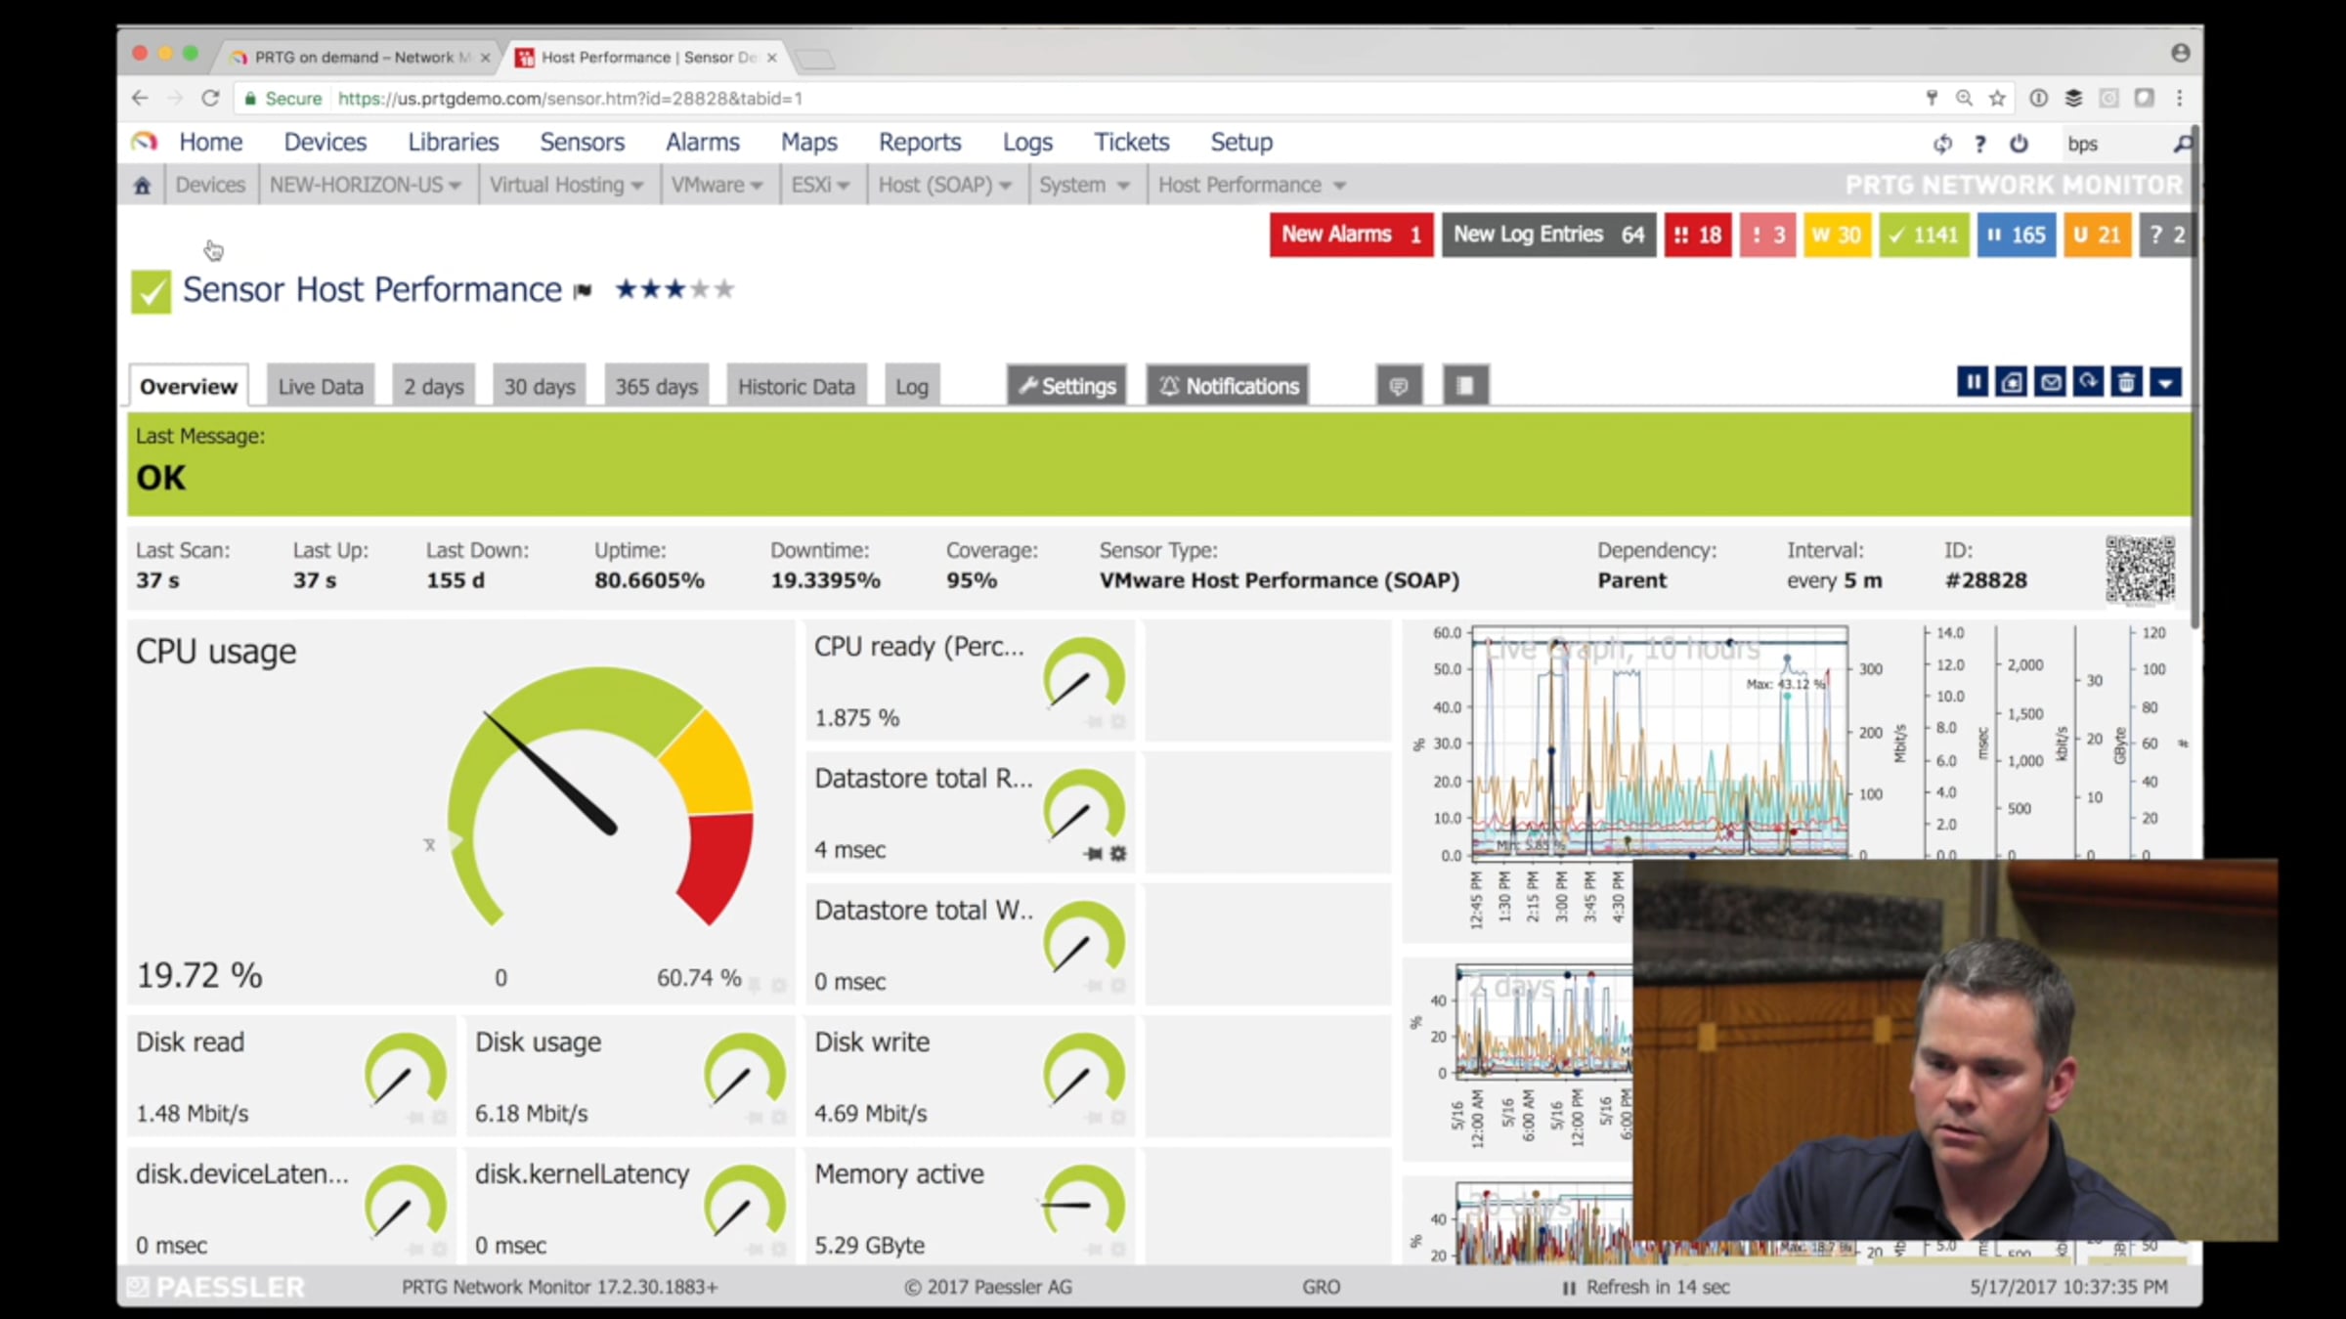Click the browser zoom magnifier icon

(x=1964, y=98)
